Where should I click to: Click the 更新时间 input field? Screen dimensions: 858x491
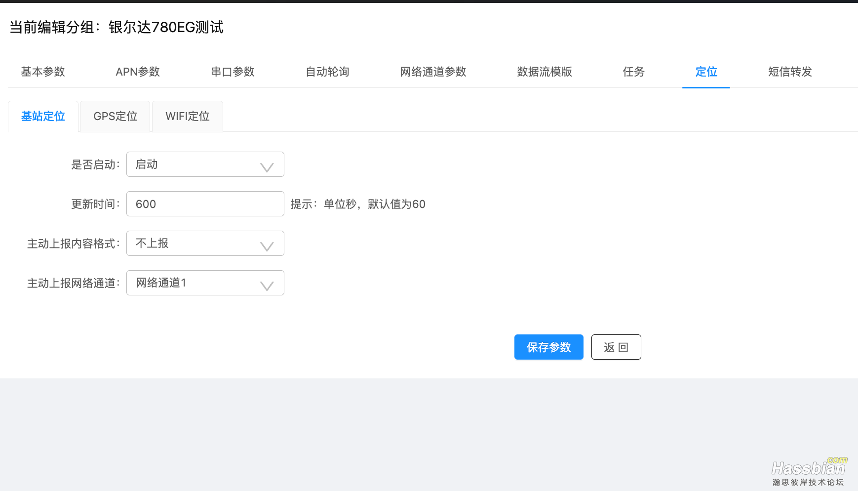tap(205, 204)
